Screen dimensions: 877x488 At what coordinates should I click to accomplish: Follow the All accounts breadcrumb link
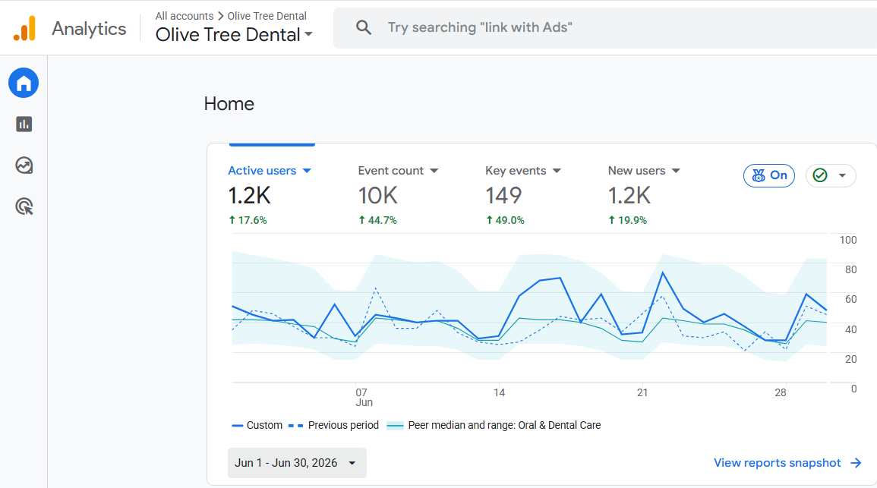tap(185, 16)
